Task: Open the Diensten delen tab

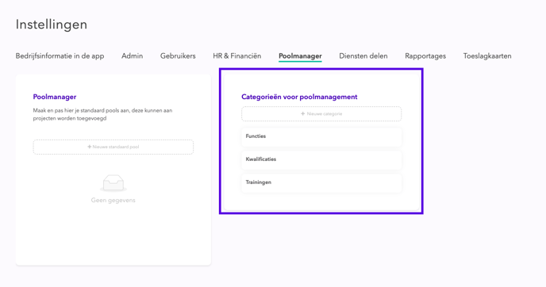Action: (363, 56)
